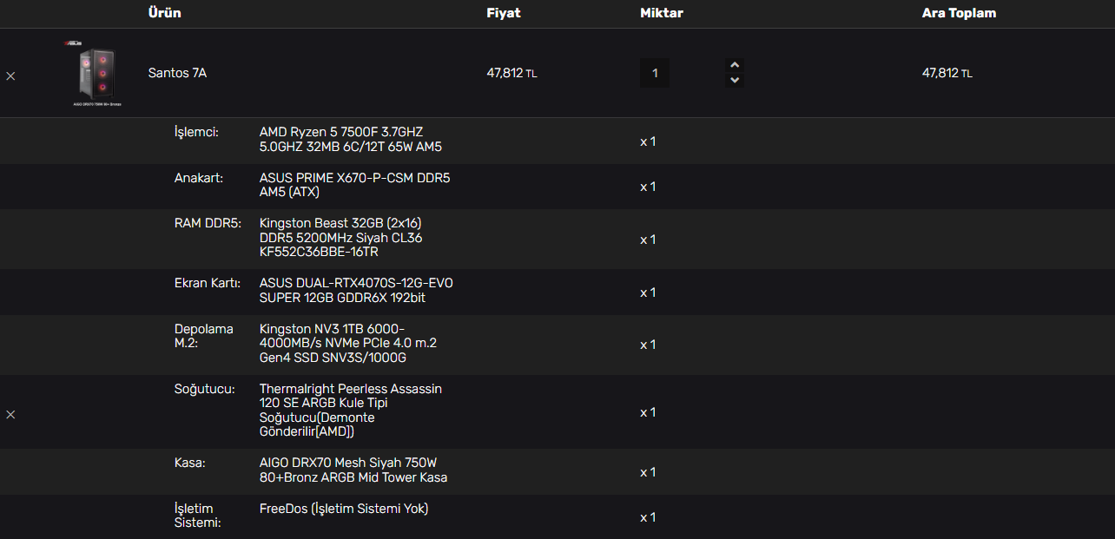Decrease quantity with the down arrow
This screenshot has height=539, width=1115.
point(735,80)
